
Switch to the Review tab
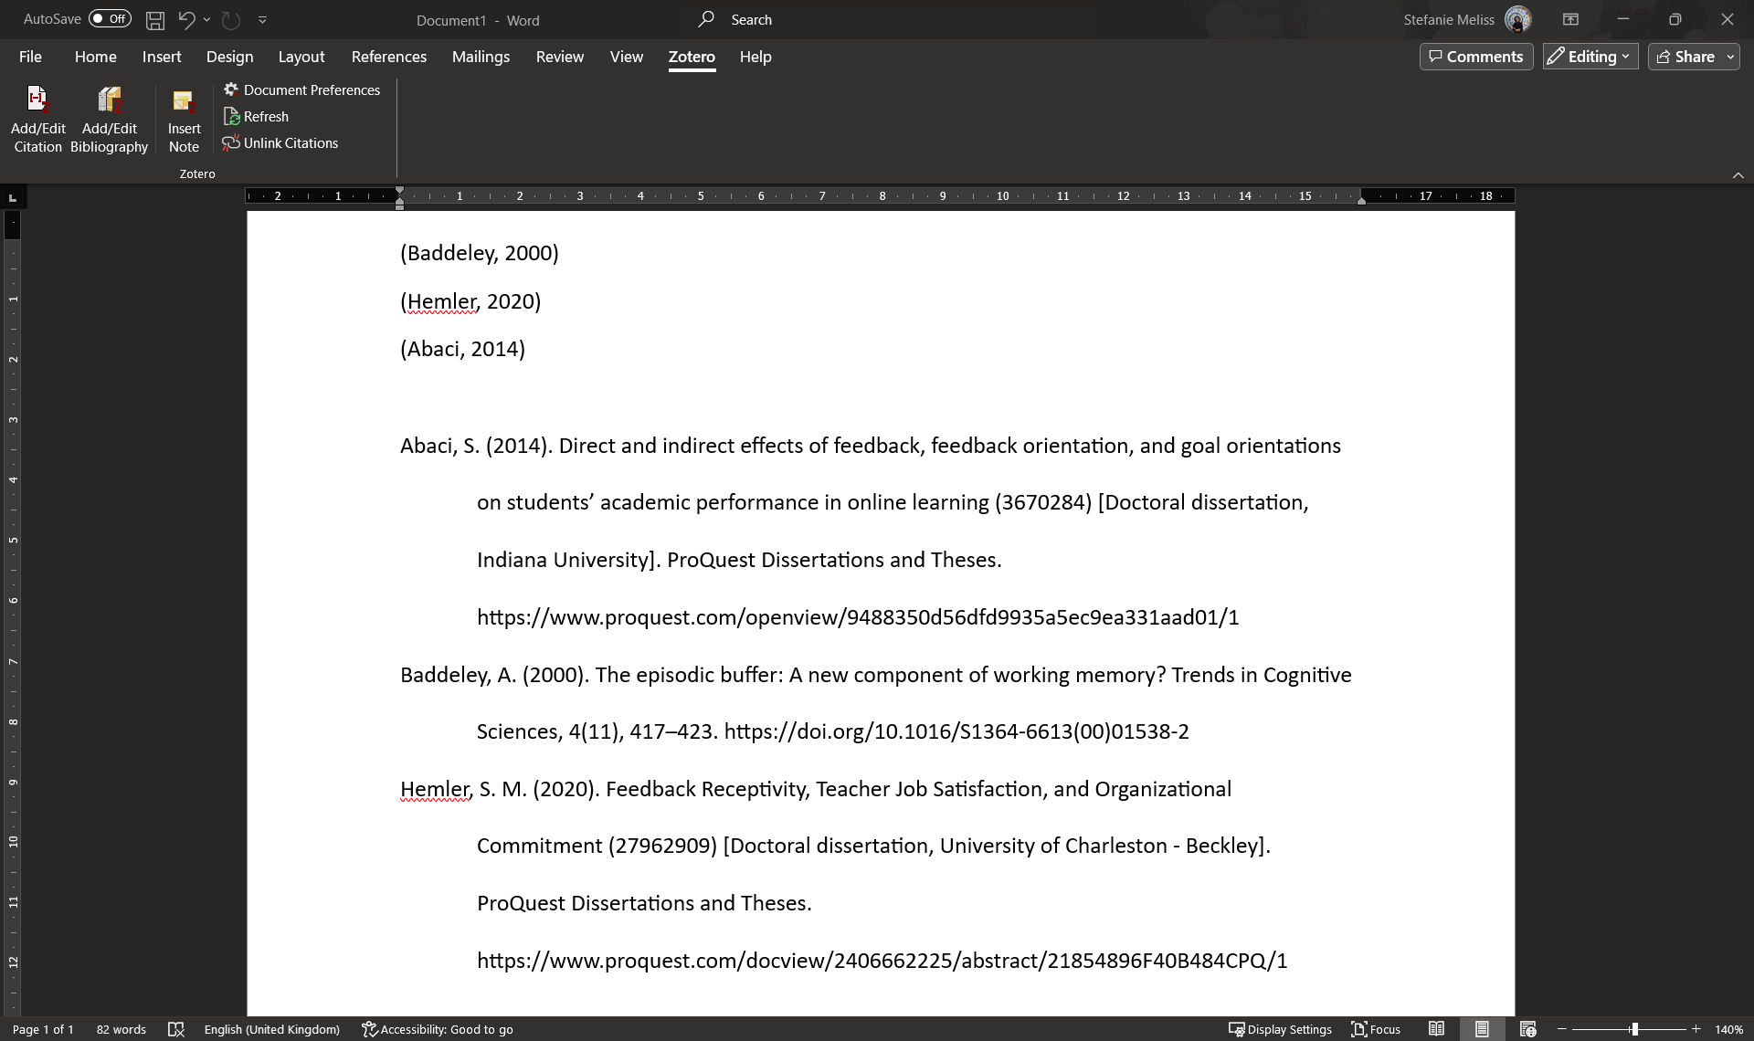click(559, 57)
